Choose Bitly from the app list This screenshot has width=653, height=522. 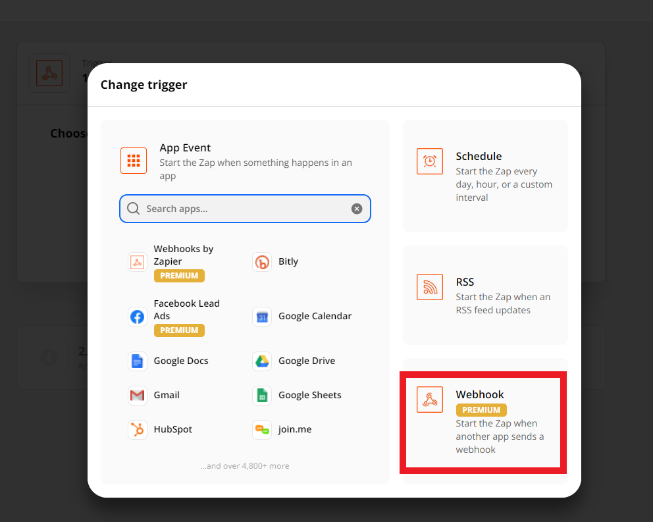[288, 261]
